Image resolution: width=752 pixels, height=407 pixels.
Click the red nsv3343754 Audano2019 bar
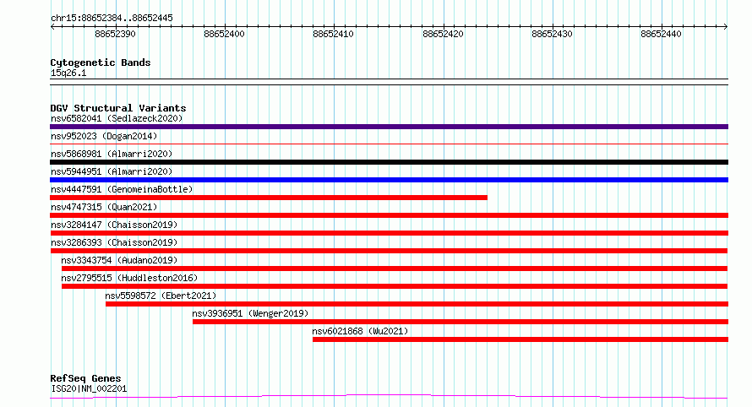[395, 269]
